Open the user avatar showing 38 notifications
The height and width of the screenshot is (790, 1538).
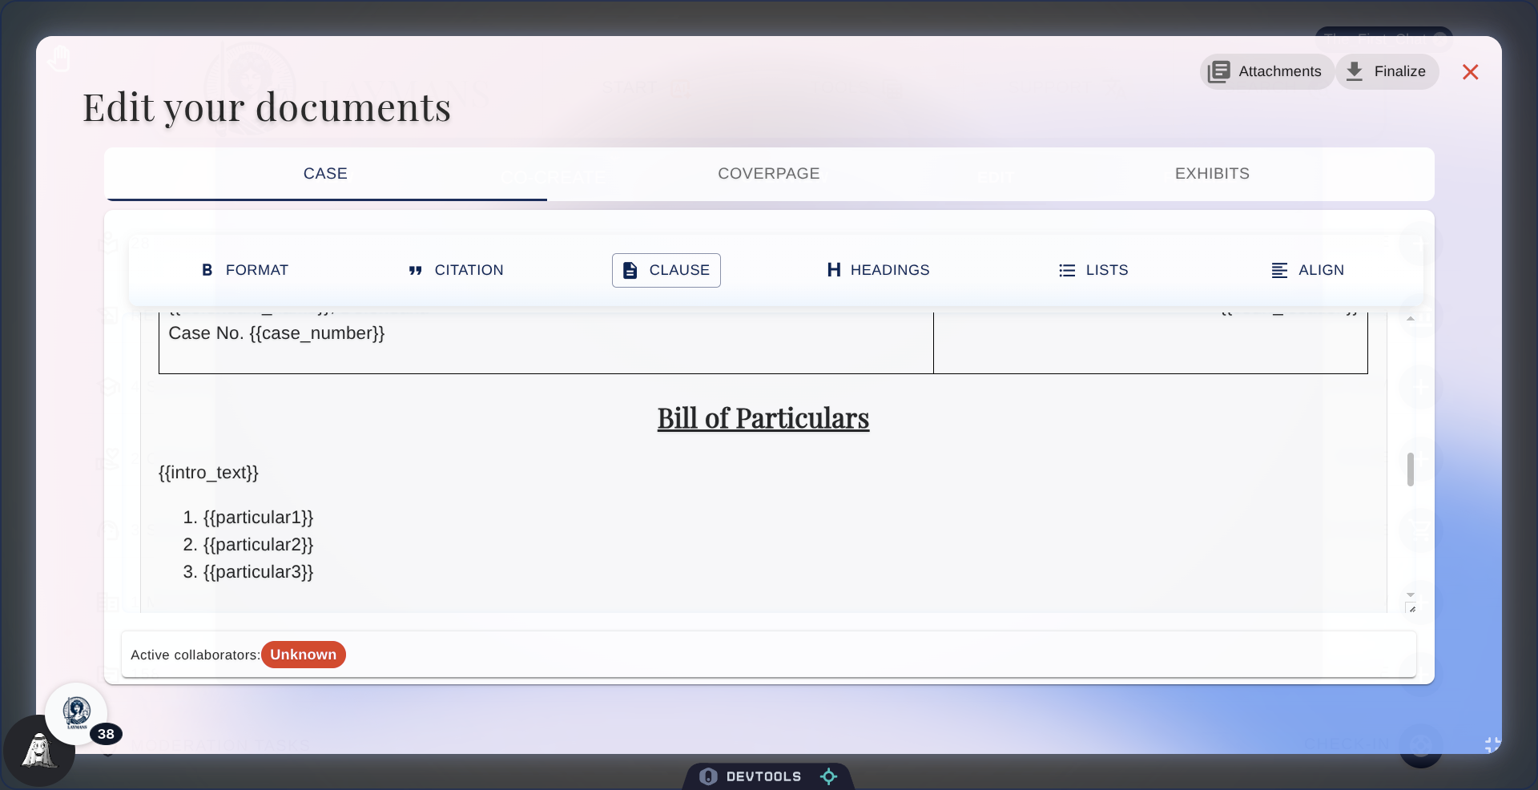77,713
